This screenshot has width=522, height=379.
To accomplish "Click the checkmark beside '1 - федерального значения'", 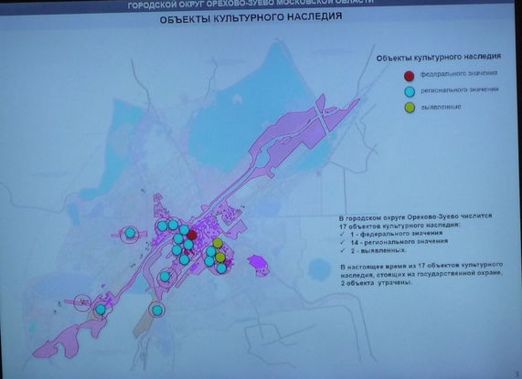I will tap(342, 235).
